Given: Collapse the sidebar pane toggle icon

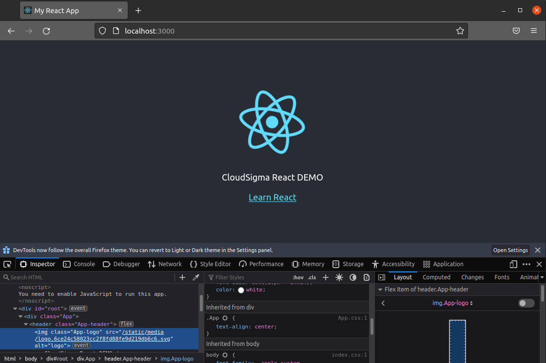Looking at the screenshot, I should click(382, 277).
